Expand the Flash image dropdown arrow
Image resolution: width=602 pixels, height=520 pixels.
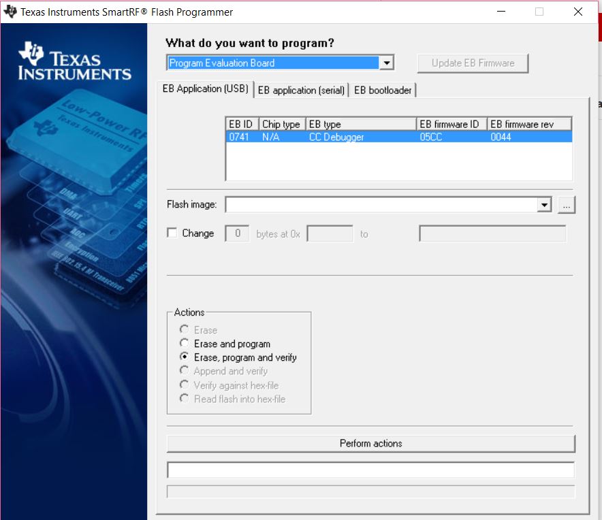pyautogui.click(x=544, y=205)
